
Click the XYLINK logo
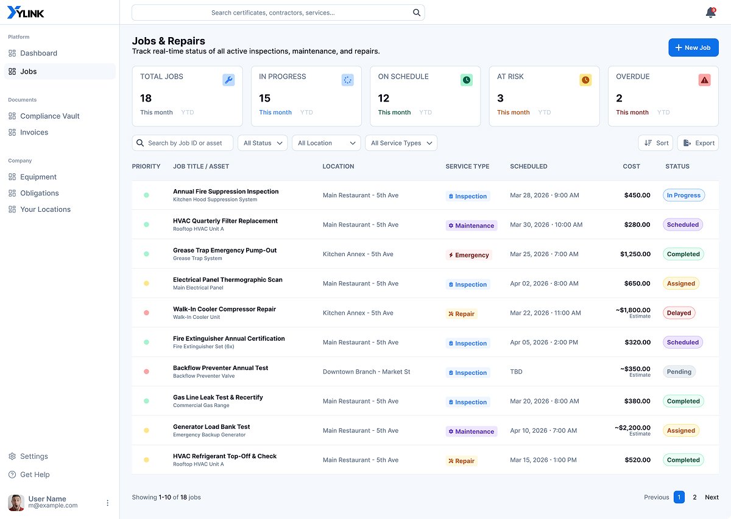(x=26, y=13)
